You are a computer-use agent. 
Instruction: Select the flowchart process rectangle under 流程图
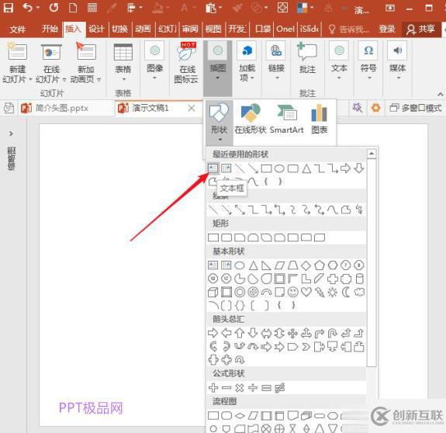coord(213,416)
